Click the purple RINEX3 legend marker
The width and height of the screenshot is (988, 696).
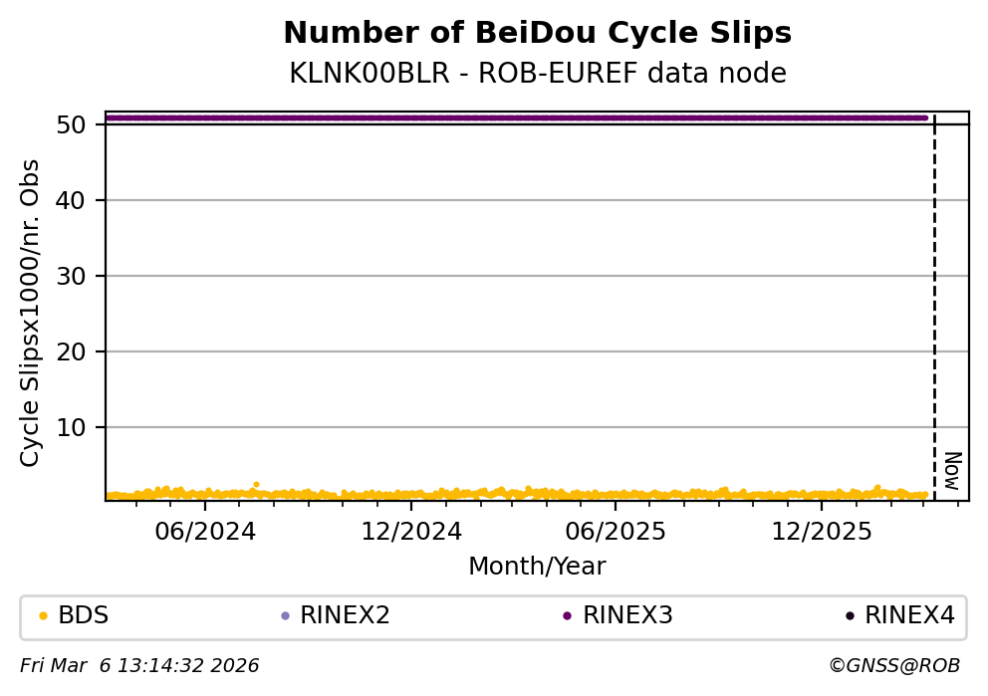coord(567,616)
